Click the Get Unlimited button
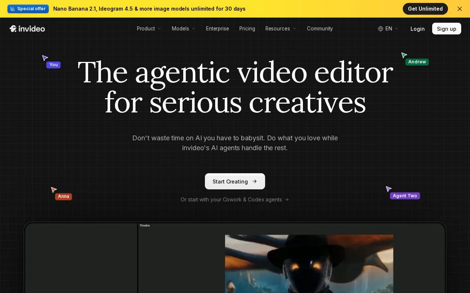The width and height of the screenshot is (470, 293). click(x=425, y=9)
